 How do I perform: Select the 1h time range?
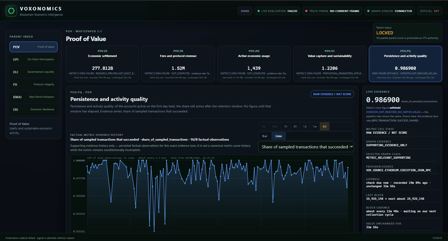pos(286,126)
